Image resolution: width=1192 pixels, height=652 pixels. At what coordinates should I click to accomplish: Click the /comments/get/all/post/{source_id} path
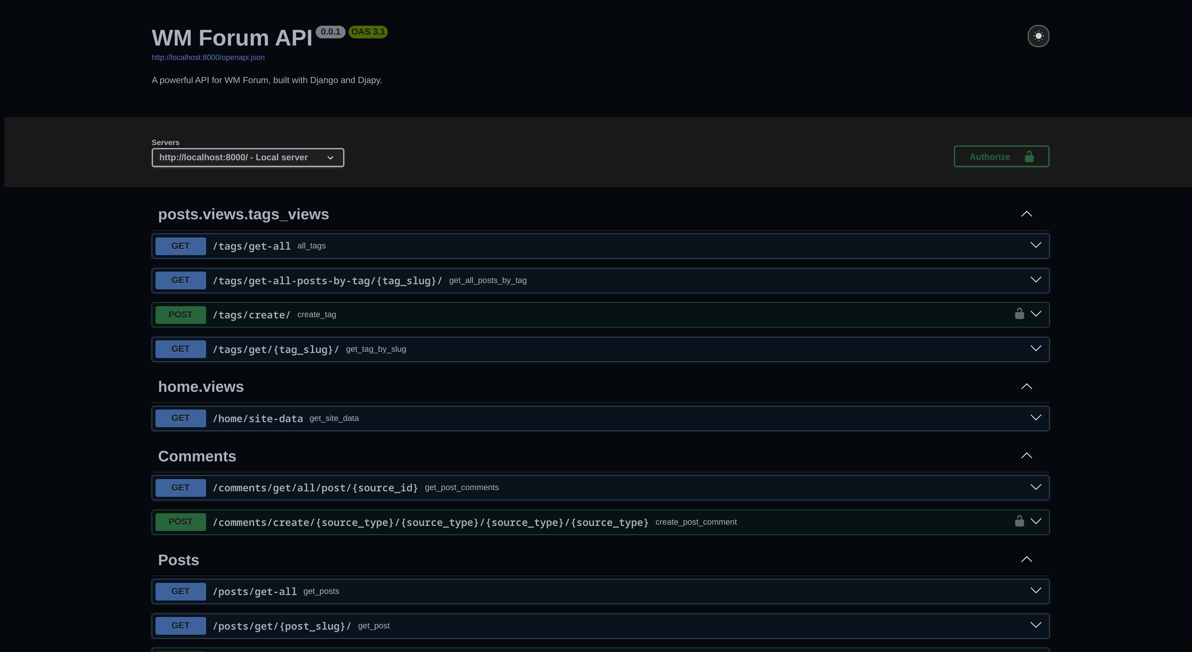point(316,488)
